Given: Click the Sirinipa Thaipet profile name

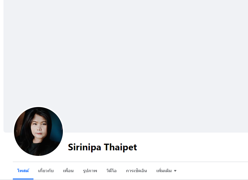Looking at the screenshot, I should [x=102, y=147].
